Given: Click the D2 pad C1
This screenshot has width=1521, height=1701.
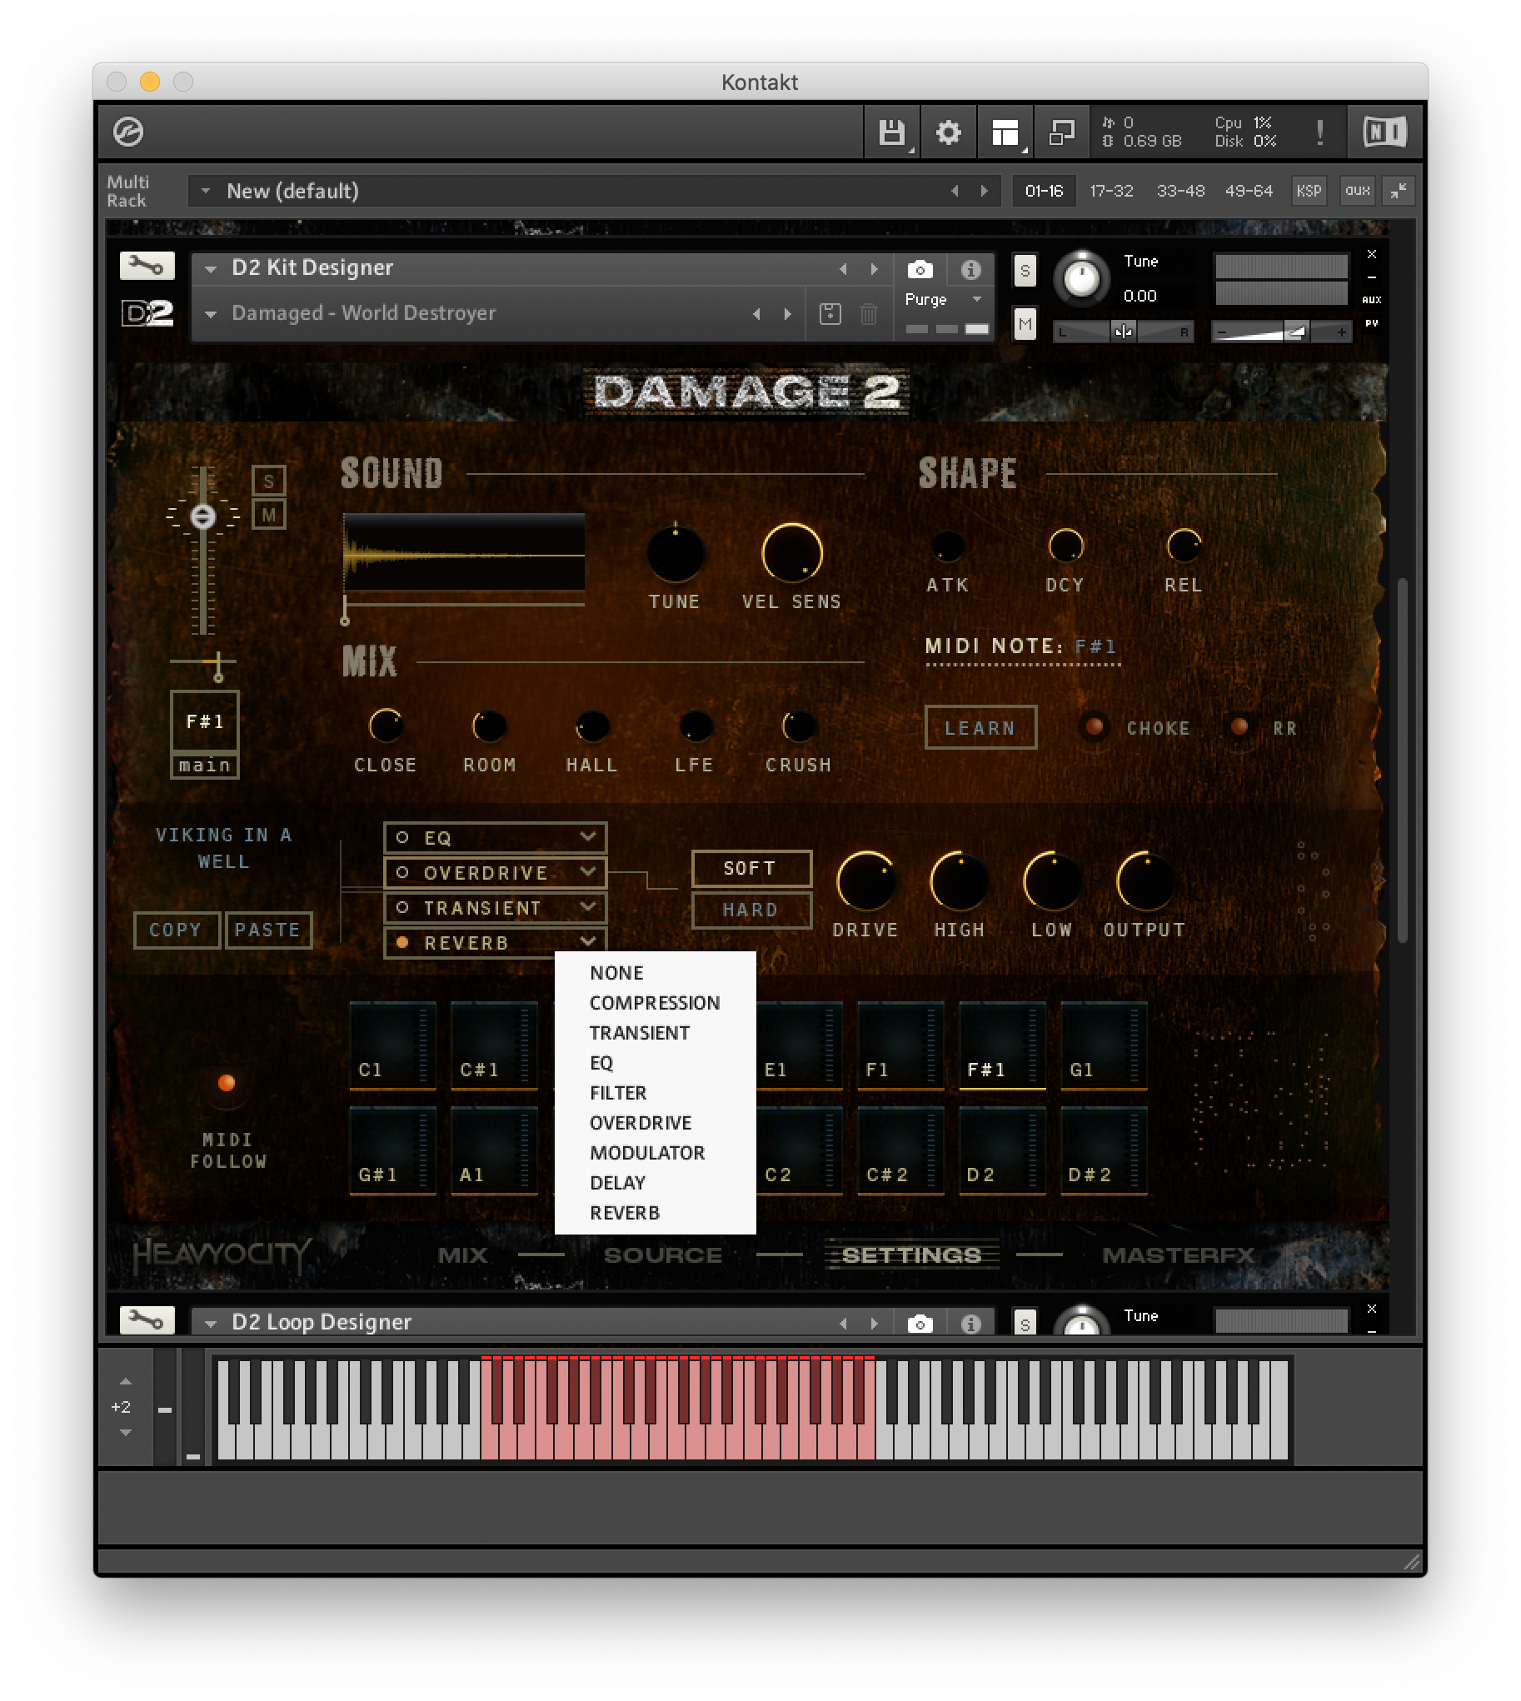Looking at the screenshot, I should (392, 1045).
